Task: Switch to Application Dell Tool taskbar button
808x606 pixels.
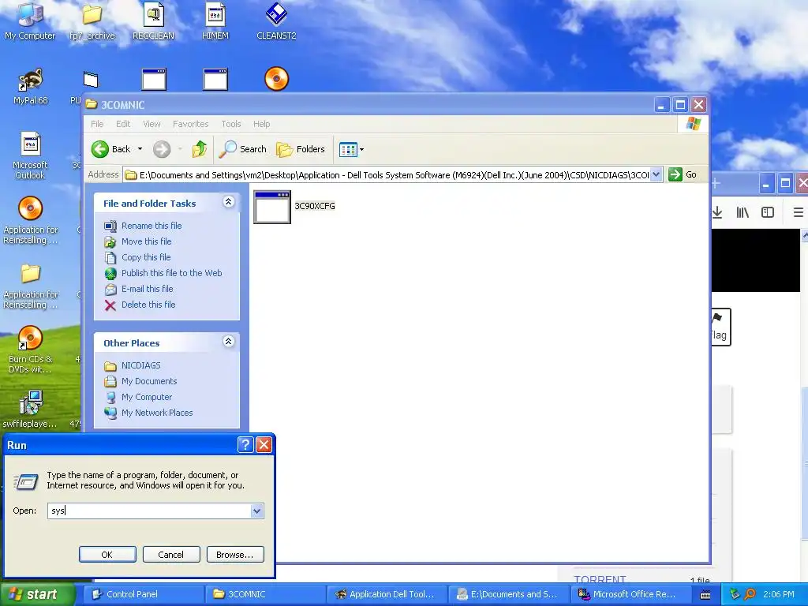Action: coord(387,595)
